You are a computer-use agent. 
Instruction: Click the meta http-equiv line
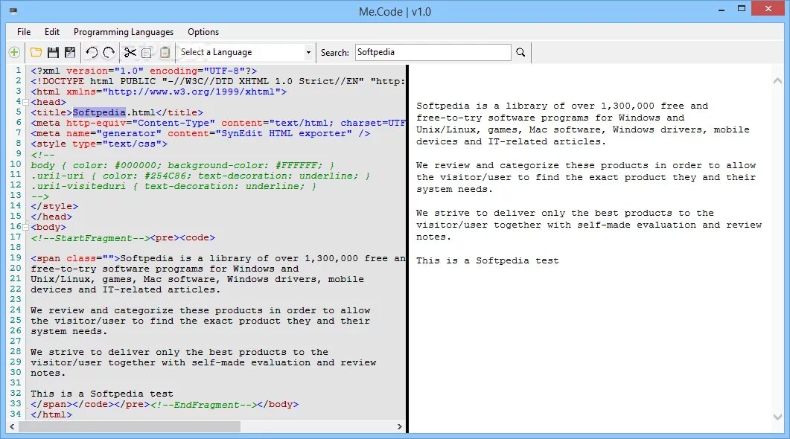point(217,123)
